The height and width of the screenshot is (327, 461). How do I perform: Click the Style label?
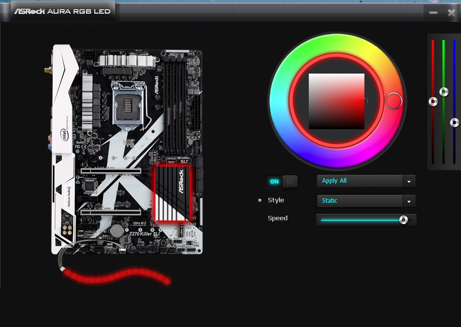point(276,200)
